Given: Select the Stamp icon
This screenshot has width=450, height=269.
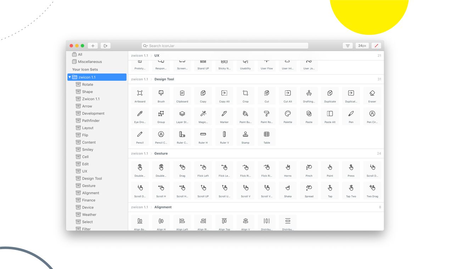Looking at the screenshot, I should click(246, 137).
